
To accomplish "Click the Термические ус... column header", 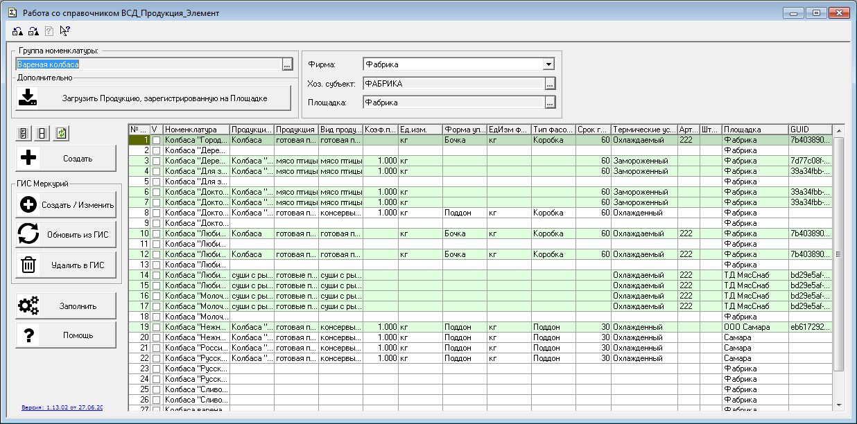I will pos(644,130).
